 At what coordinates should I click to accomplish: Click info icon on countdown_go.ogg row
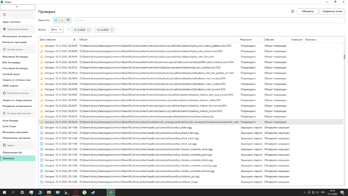point(41,176)
